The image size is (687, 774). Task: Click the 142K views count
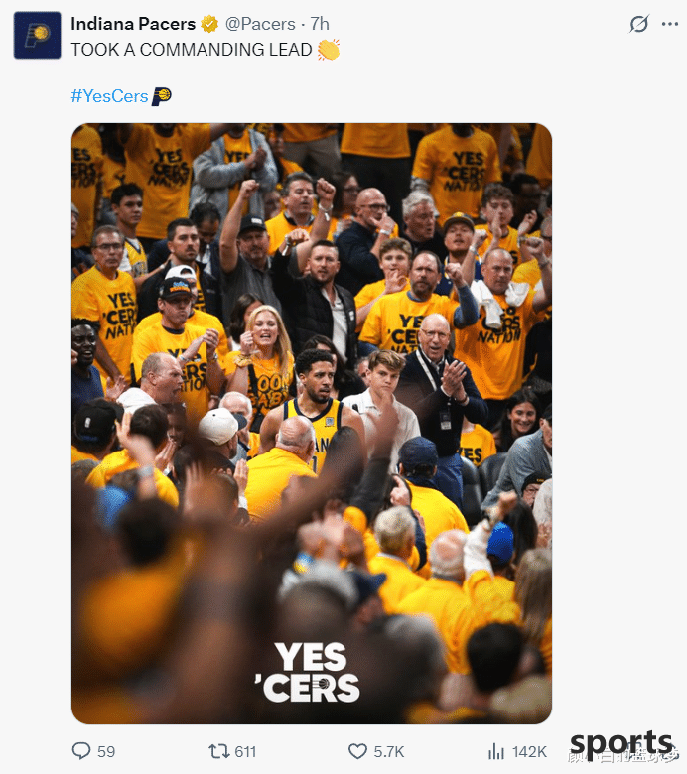coord(529,751)
